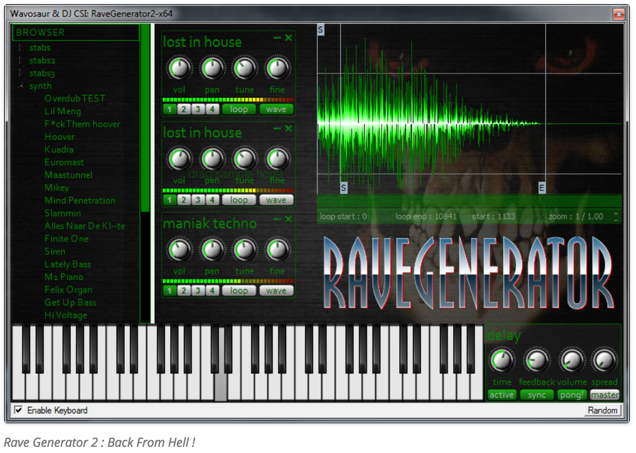Uncheck the Enable Keyboard checkbox
636x453 pixels.
pyautogui.click(x=19, y=410)
